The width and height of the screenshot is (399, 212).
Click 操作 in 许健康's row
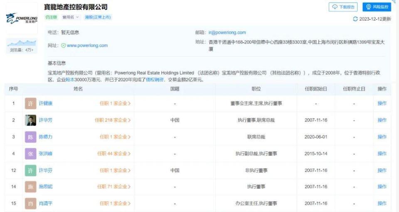tap(382, 103)
